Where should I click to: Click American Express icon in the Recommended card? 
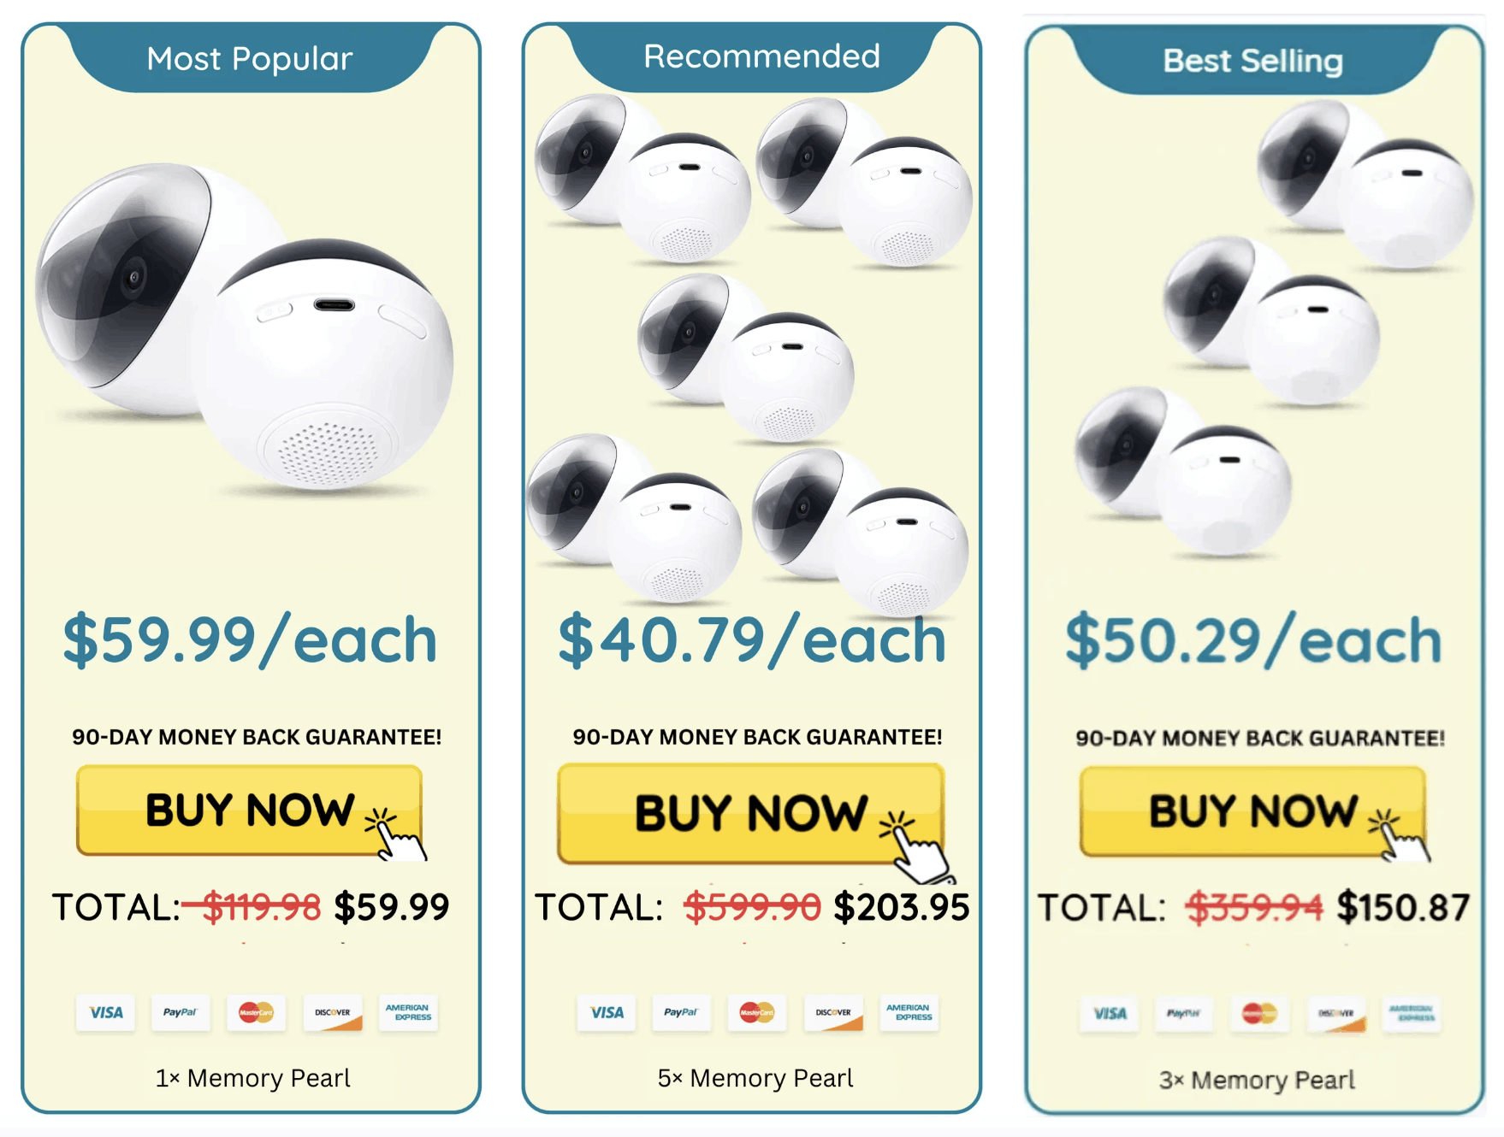click(x=909, y=1013)
